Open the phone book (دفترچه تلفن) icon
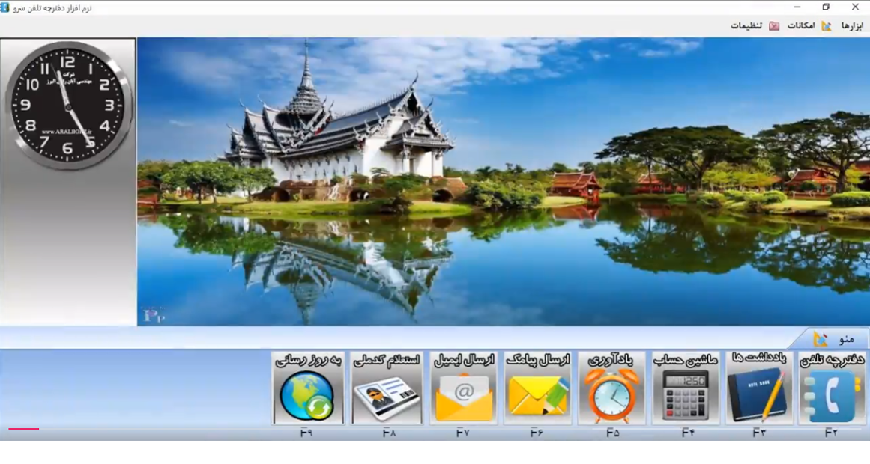This screenshot has width=870, height=464. [x=832, y=395]
